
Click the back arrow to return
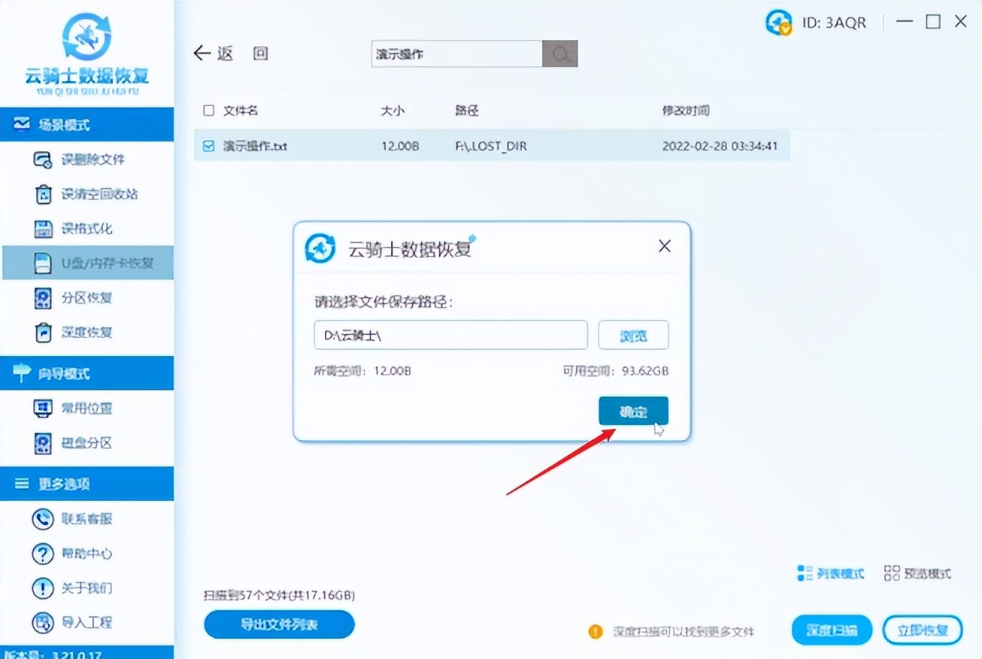pyautogui.click(x=200, y=53)
